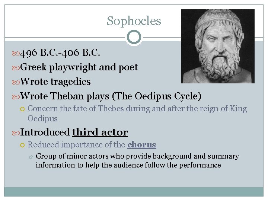Click the yellow circle bullet before Reduced
Viewport: 268px width, 201px height.
[x=22, y=145]
